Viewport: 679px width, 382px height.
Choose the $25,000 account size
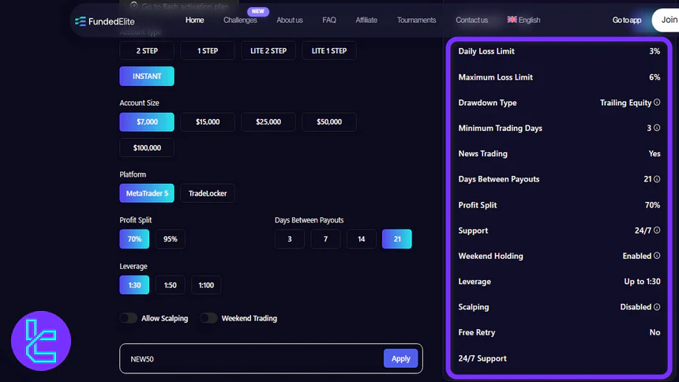click(x=268, y=122)
